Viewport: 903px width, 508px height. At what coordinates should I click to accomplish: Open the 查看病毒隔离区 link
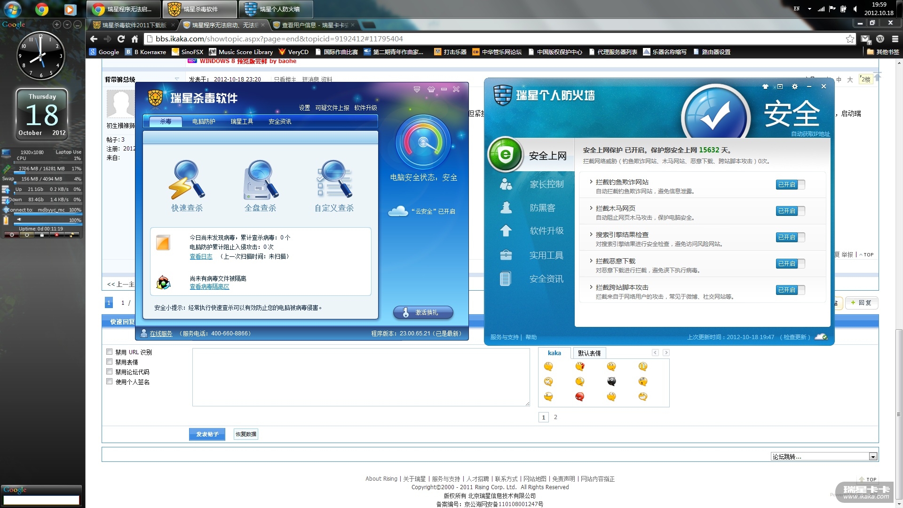click(x=209, y=287)
